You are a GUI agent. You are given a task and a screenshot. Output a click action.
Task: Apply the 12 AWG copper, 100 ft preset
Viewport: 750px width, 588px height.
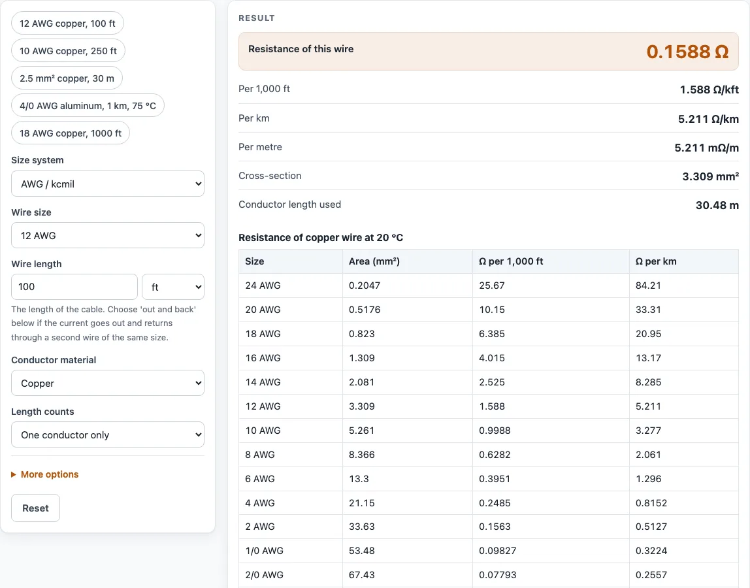coord(67,24)
